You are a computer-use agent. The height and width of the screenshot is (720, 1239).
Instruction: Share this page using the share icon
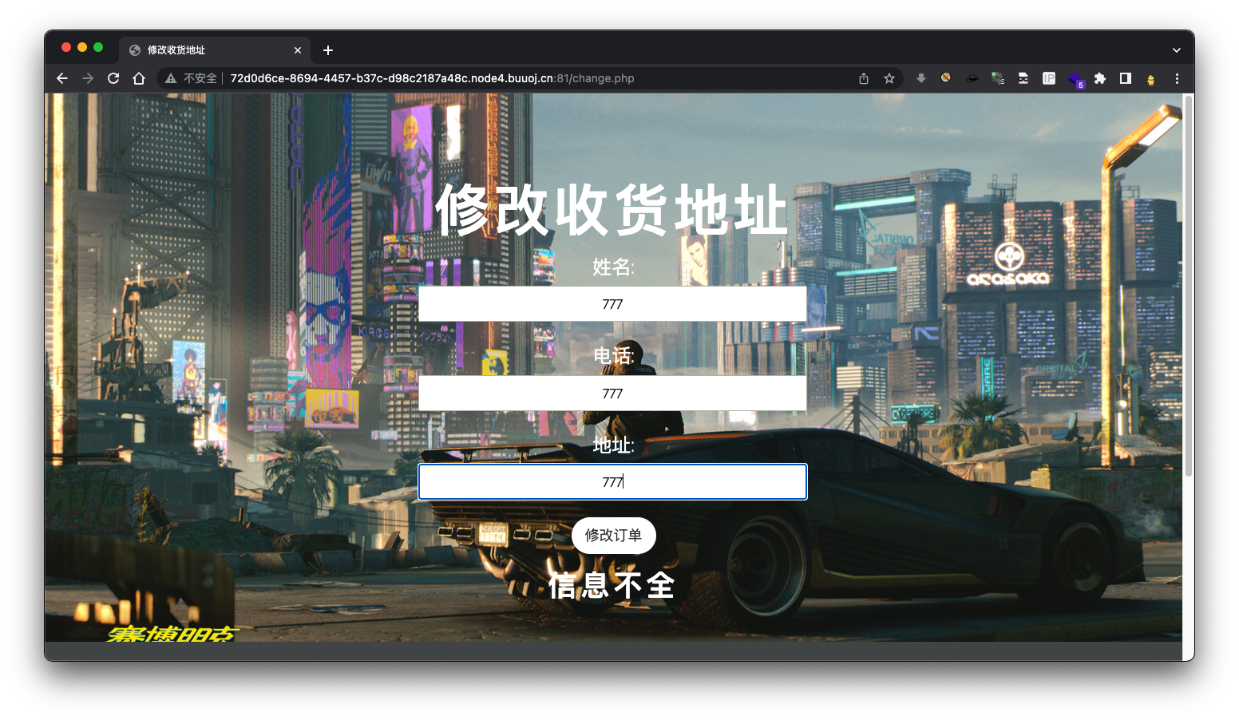click(864, 78)
